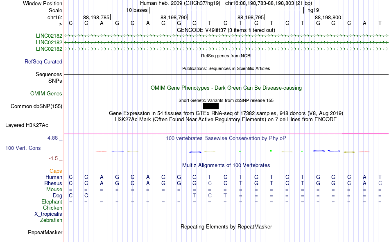This screenshot has height=242, width=389.
Task: Click the Human Feb. 2009 assembly title
Action: (180, 3)
